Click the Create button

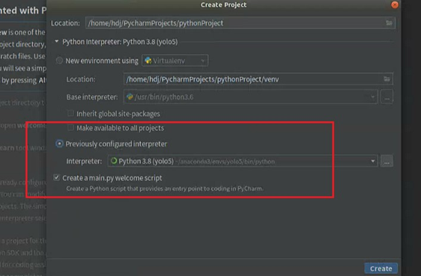coord(381,269)
